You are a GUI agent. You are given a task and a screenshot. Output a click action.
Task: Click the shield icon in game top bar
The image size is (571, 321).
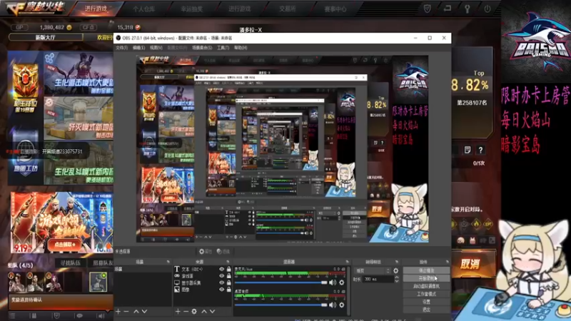click(427, 9)
